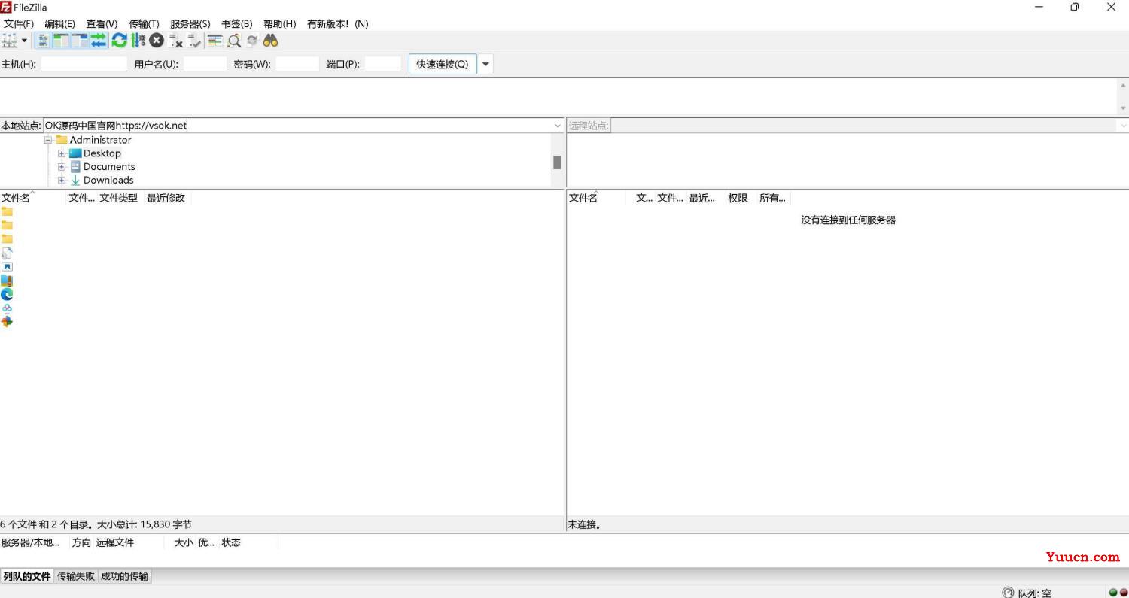Toggle directory comparison with magnifier icon
Image resolution: width=1129 pixels, height=598 pixels.
point(234,41)
